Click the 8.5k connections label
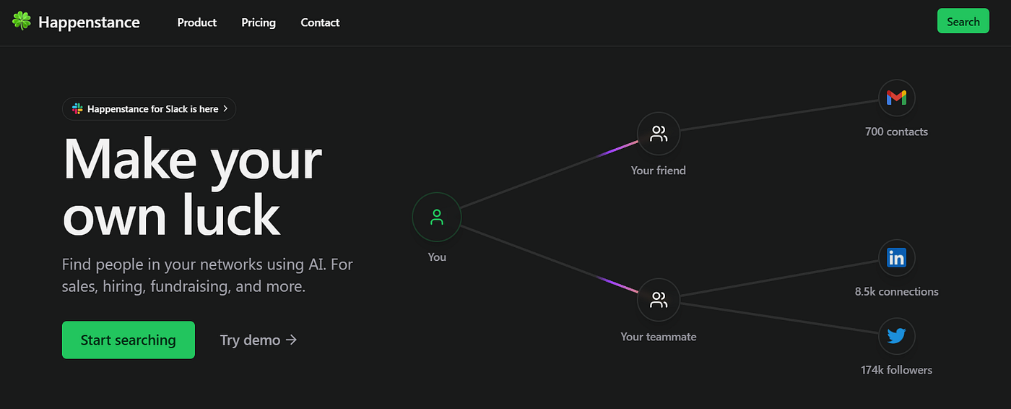Image resolution: width=1011 pixels, height=409 pixels. point(896,292)
